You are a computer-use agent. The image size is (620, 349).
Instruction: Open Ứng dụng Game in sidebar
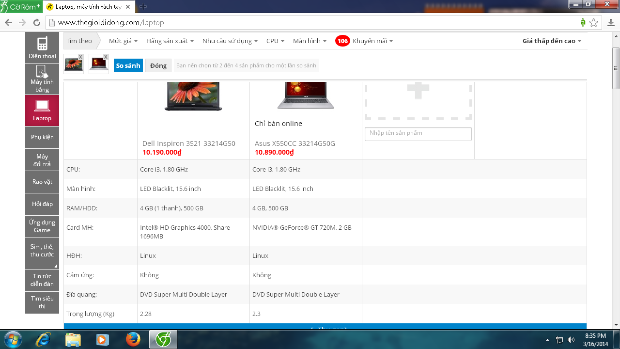pyautogui.click(x=42, y=226)
